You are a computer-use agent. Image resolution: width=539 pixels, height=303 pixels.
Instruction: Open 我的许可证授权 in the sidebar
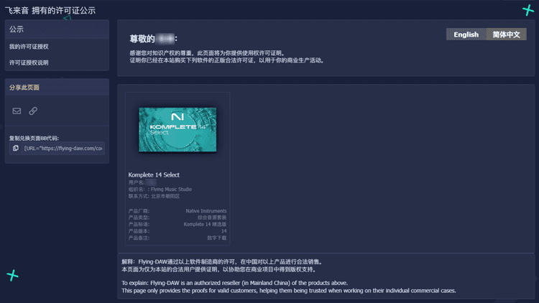29,47
